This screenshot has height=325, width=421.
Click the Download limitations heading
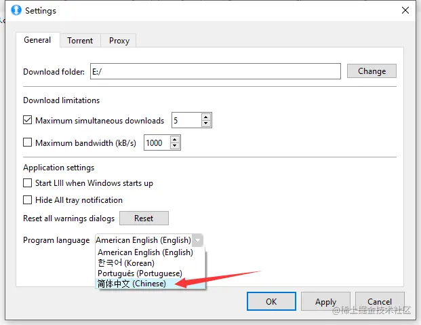point(62,100)
